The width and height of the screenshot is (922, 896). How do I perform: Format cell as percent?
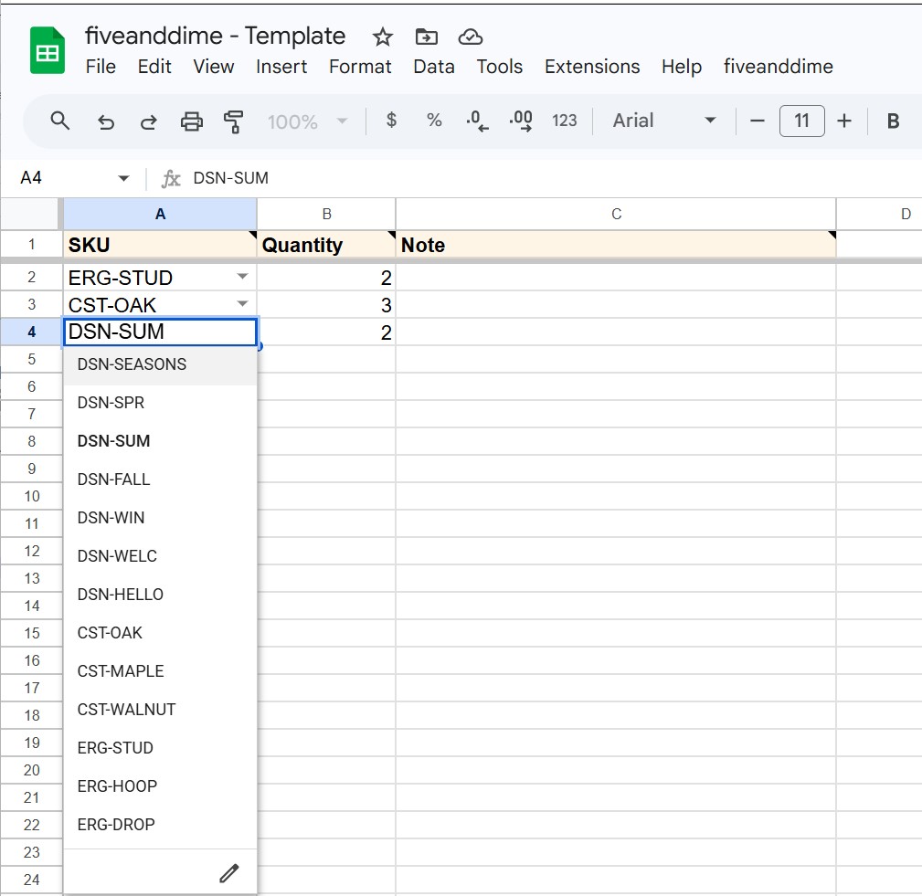[x=434, y=121]
